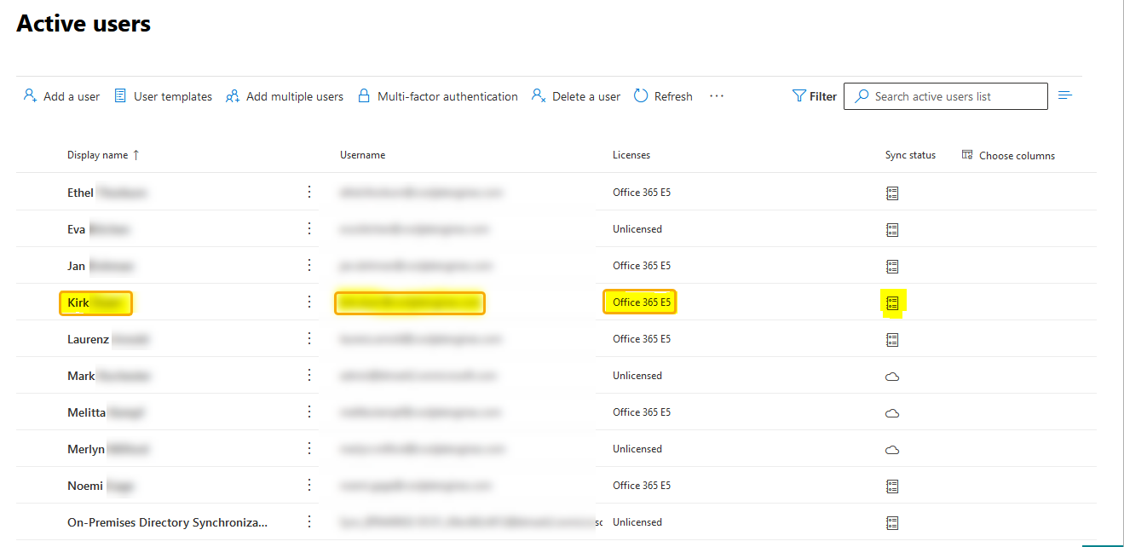Open Choose columns

click(x=1008, y=155)
